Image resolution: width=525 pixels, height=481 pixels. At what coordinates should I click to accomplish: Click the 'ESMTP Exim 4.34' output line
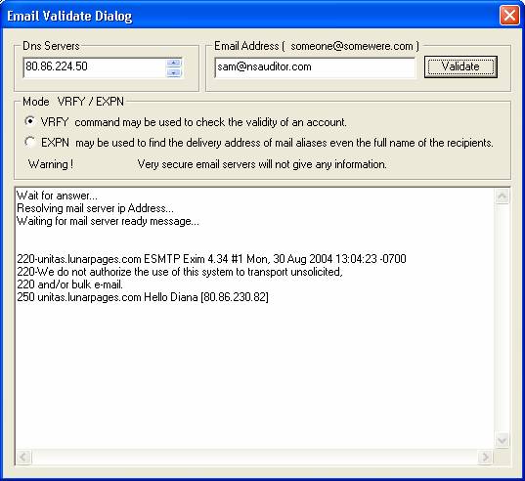[x=211, y=259]
